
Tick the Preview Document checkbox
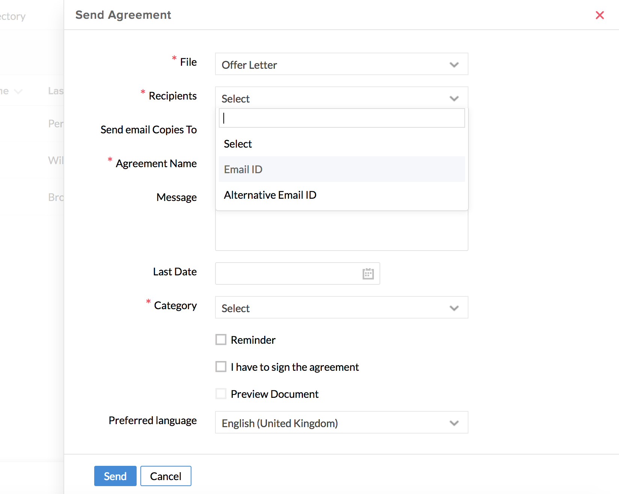pyautogui.click(x=221, y=394)
